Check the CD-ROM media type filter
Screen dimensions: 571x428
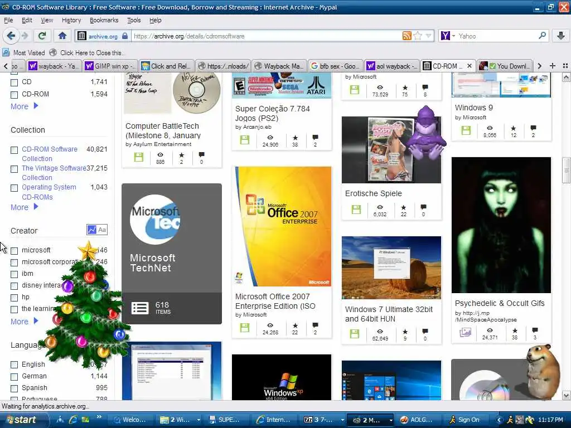pyautogui.click(x=14, y=95)
